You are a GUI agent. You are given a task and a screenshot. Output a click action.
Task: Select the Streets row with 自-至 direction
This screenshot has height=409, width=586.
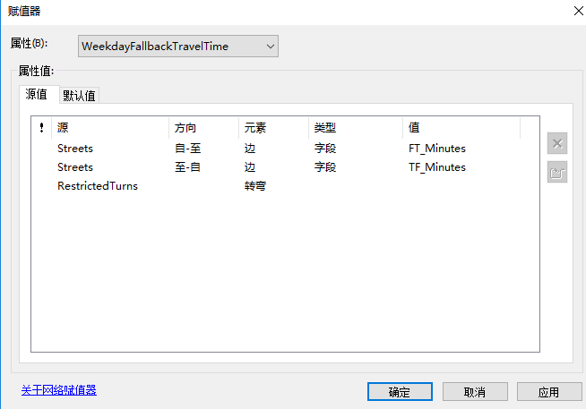click(x=285, y=149)
